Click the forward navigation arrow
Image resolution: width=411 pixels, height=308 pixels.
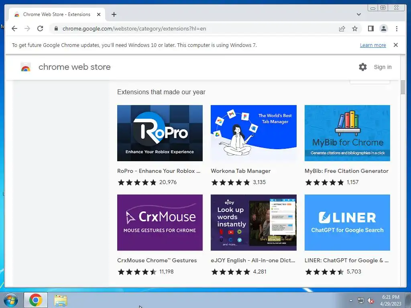[x=27, y=28]
